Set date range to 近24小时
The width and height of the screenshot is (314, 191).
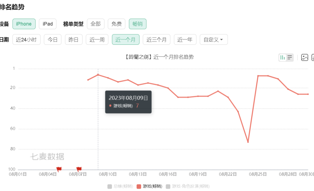(x=26, y=40)
